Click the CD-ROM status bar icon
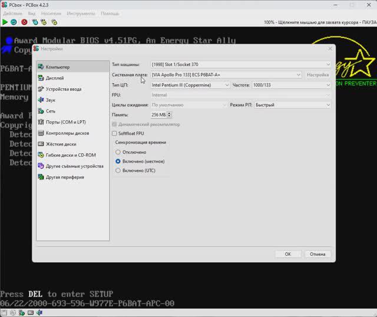This screenshot has width=377, height=317. coord(13,313)
